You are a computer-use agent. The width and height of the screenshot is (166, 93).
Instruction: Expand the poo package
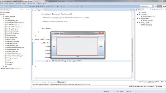click(2, 66)
